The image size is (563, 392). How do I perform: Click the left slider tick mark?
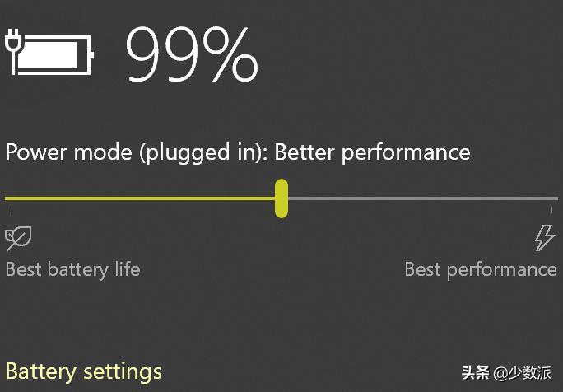(12, 211)
